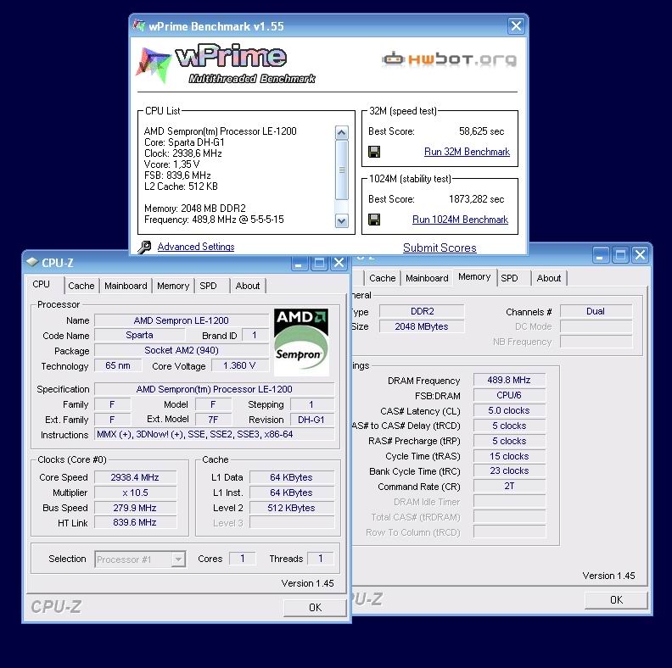
Task: Close the wPrime Benchmark window
Action: coord(516,26)
